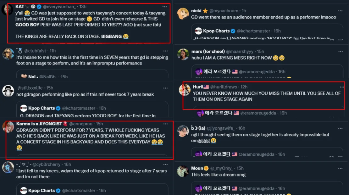The width and height of the screenshot is (349, 195).
Task: Open more options on stillxxxlife's tweet
Action: point(165,88)
